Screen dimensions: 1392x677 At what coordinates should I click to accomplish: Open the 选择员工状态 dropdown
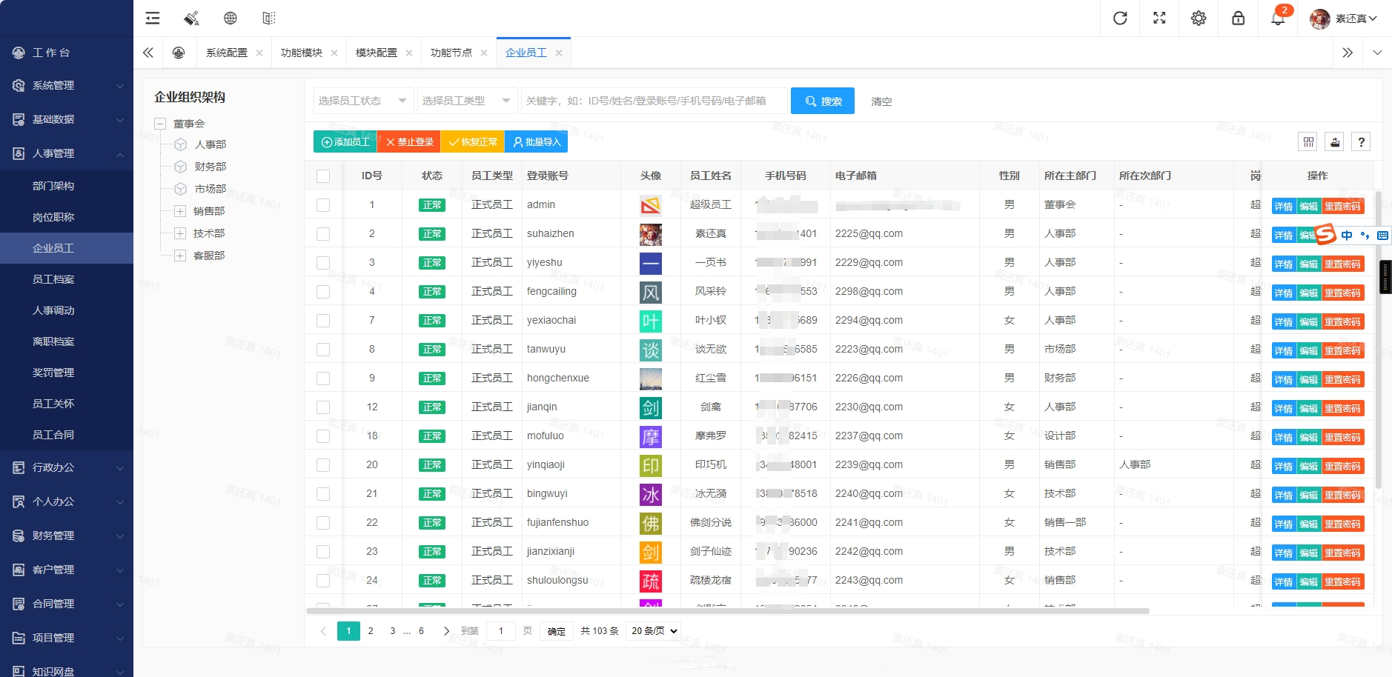[x=362, y=101]
